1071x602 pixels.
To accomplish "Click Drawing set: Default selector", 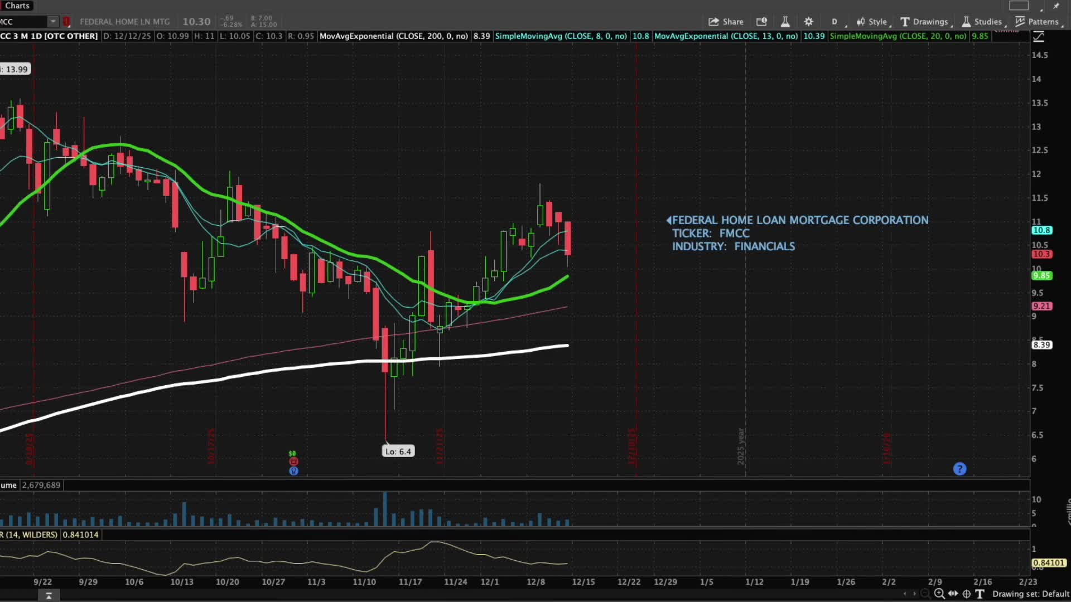I will tap(1030, 594).
